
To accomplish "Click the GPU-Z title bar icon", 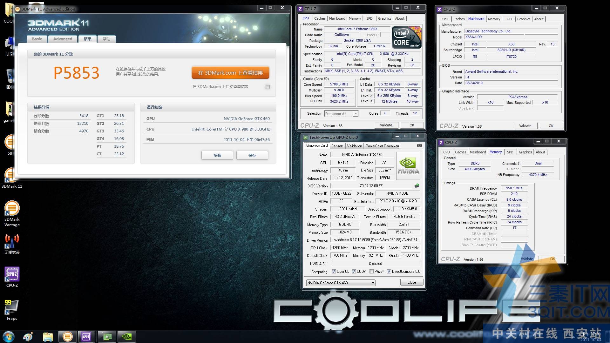I will tap(306, 138).
